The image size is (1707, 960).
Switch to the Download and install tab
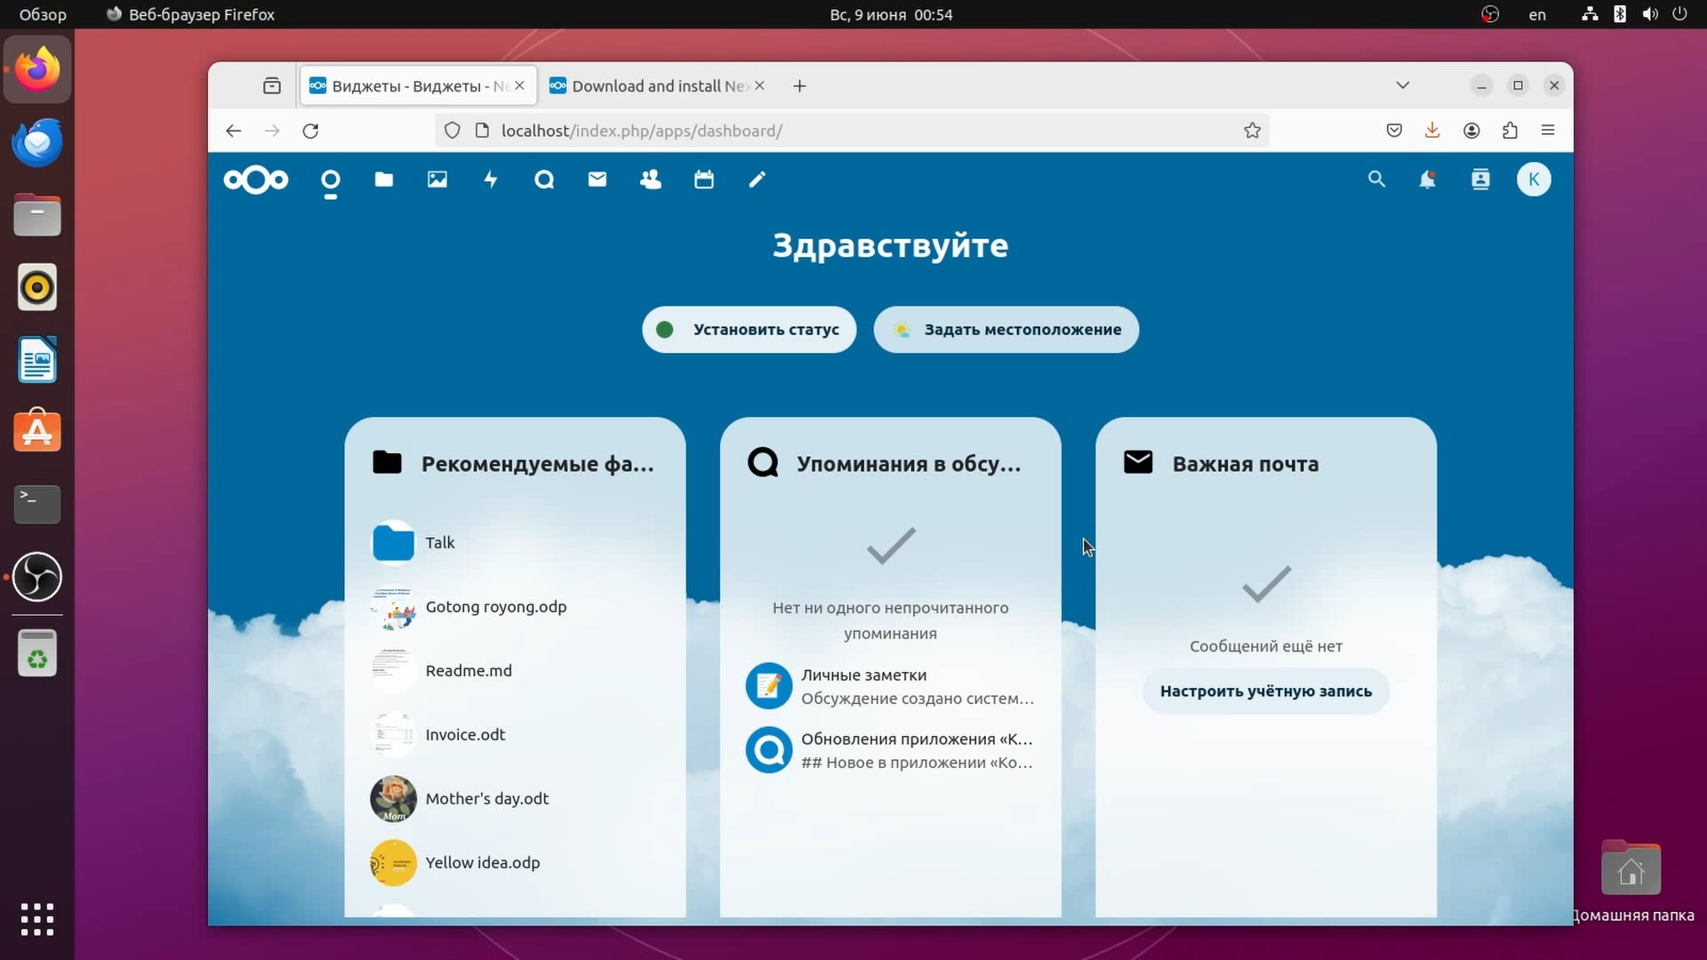coord(656,85)
